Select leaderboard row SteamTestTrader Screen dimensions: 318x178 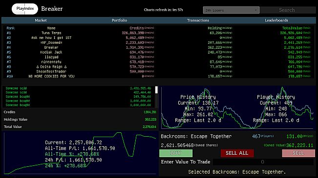(159, 71)
